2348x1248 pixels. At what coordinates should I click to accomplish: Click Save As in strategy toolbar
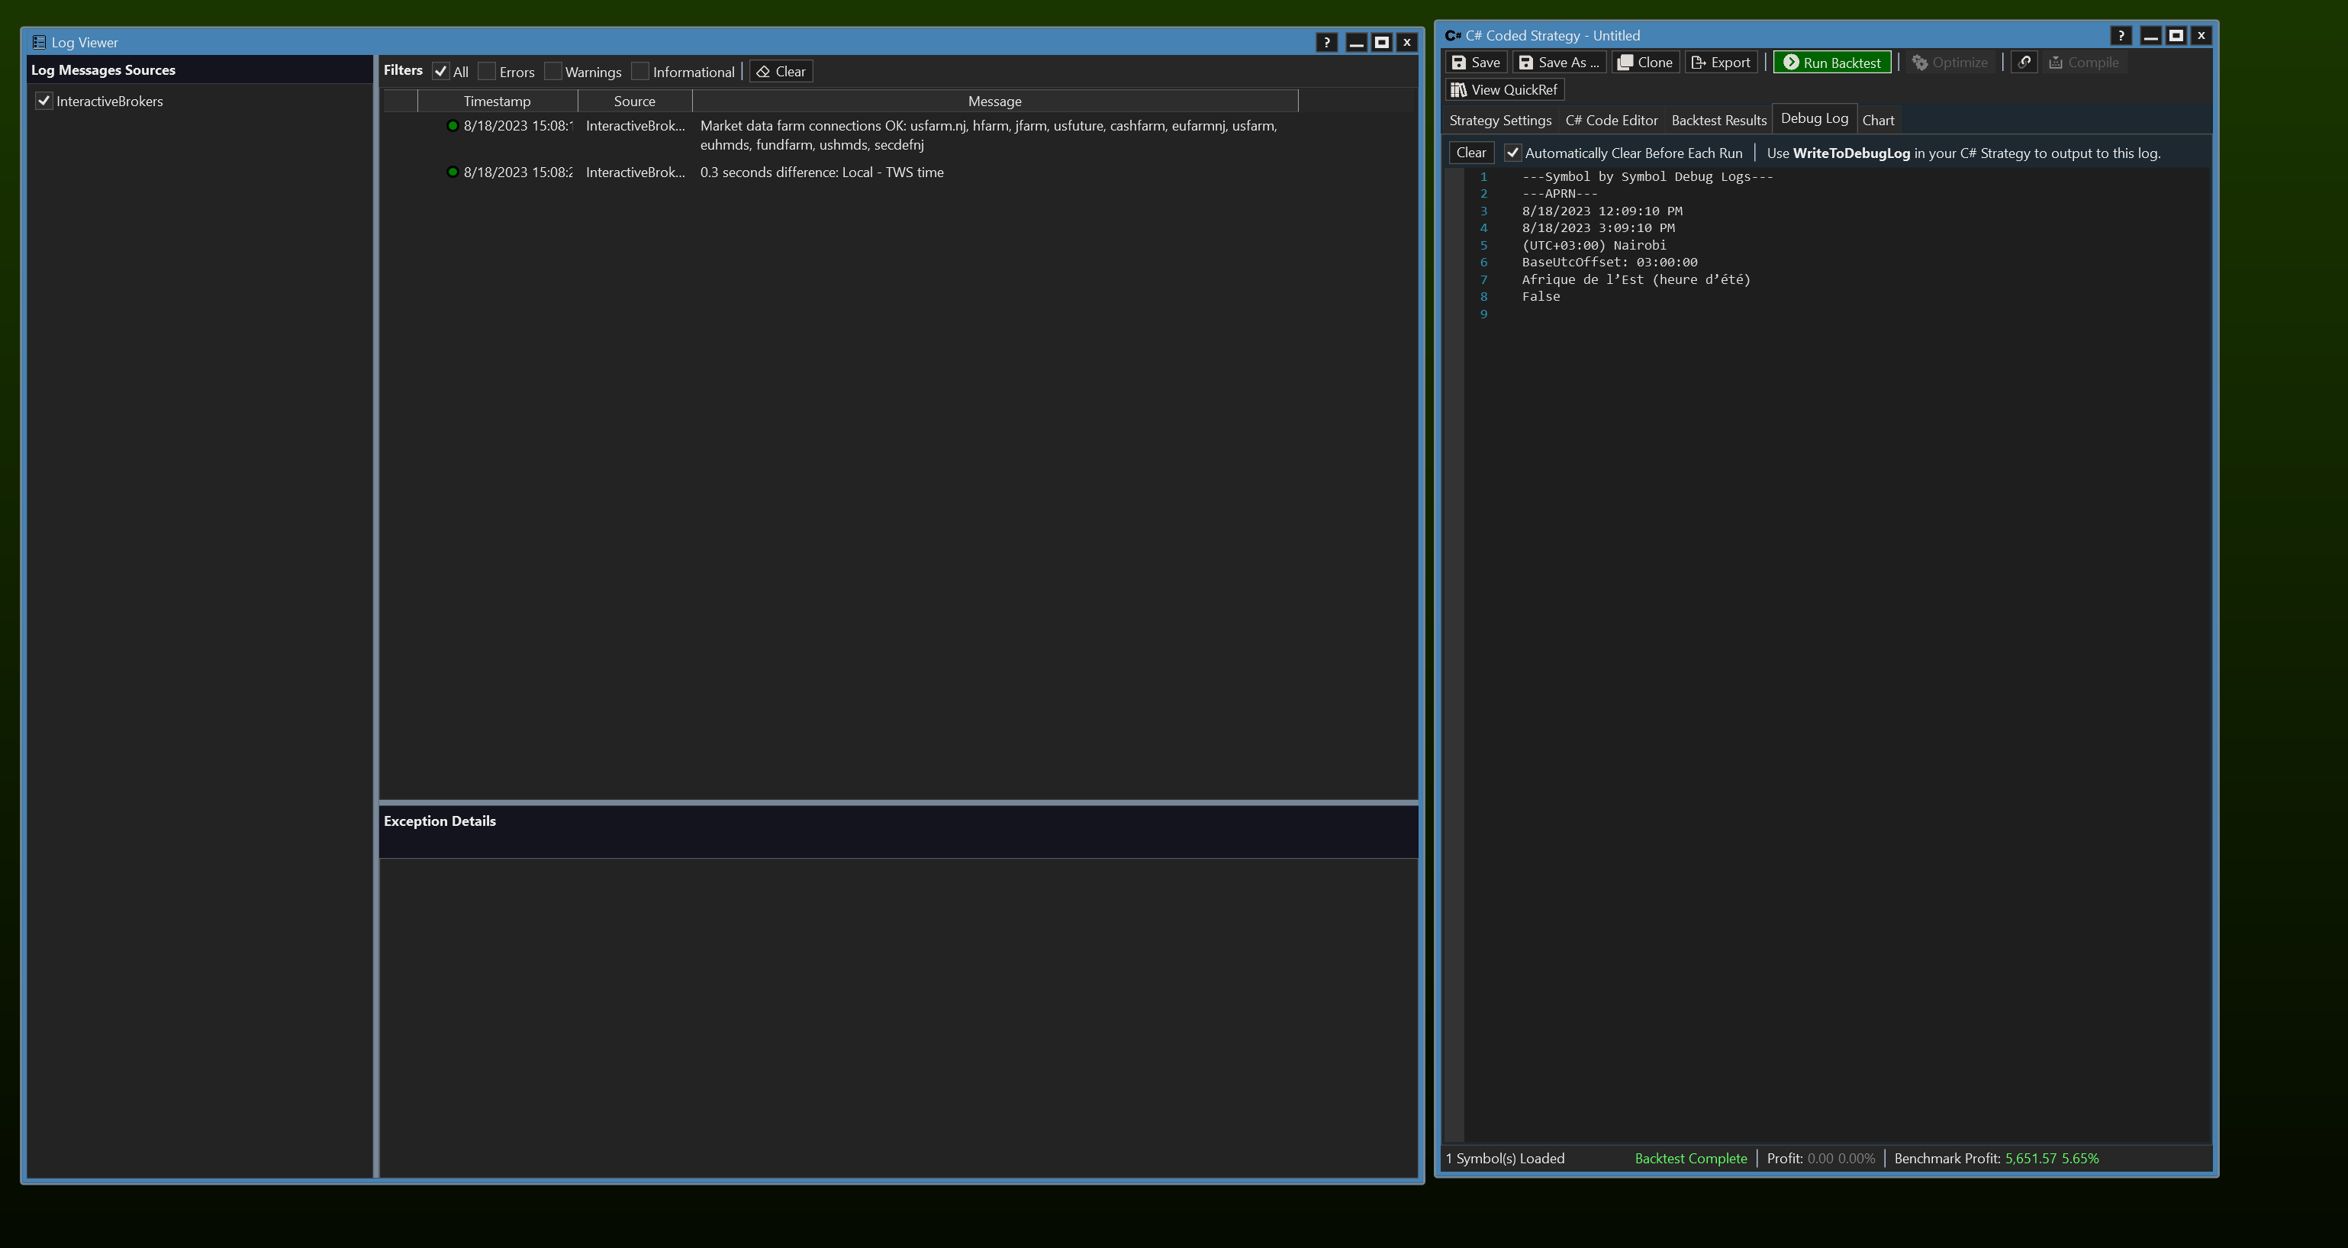click(1559, 62)
